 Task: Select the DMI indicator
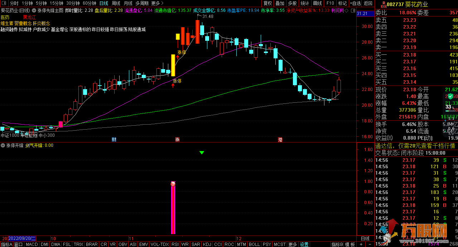tap(45, 244)
